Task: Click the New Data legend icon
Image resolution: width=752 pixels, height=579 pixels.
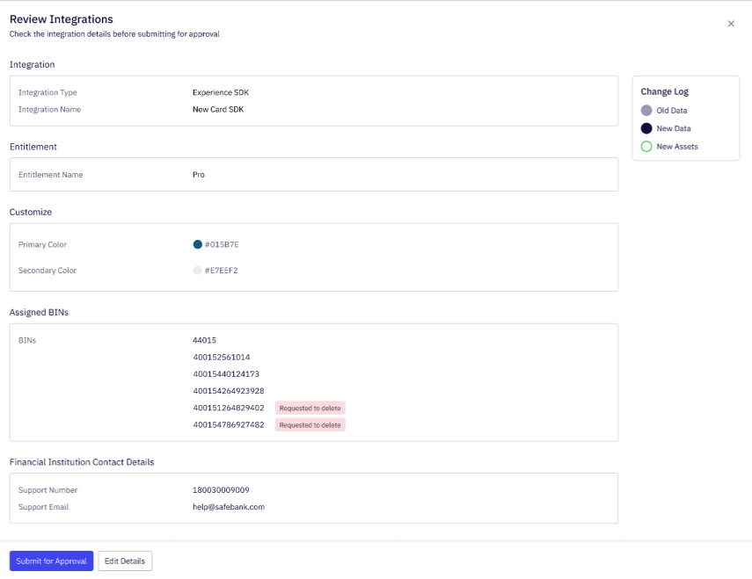Action: [646, 127]
